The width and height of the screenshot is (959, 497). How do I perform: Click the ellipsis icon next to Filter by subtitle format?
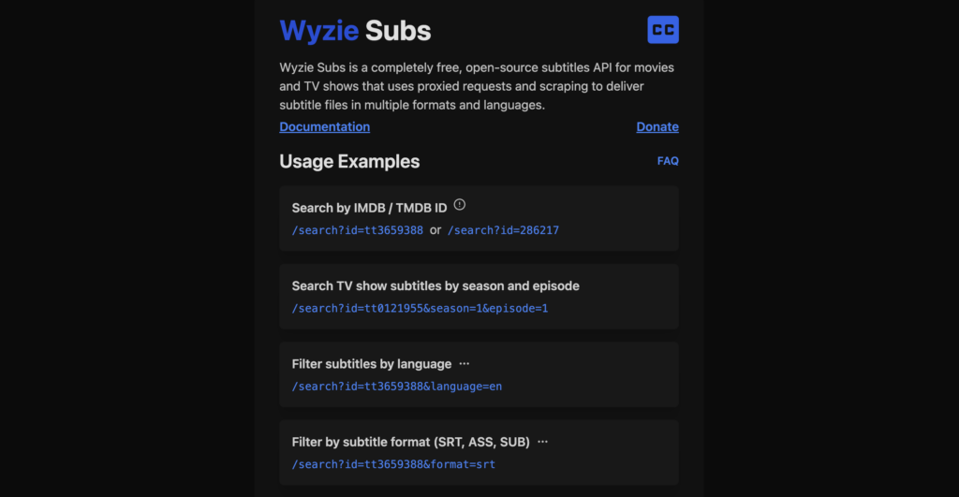542,441
